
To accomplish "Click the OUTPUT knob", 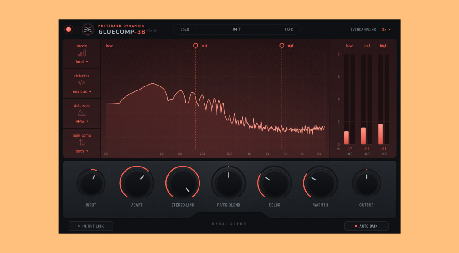I will pyautogui.click(x=366, y=183).
